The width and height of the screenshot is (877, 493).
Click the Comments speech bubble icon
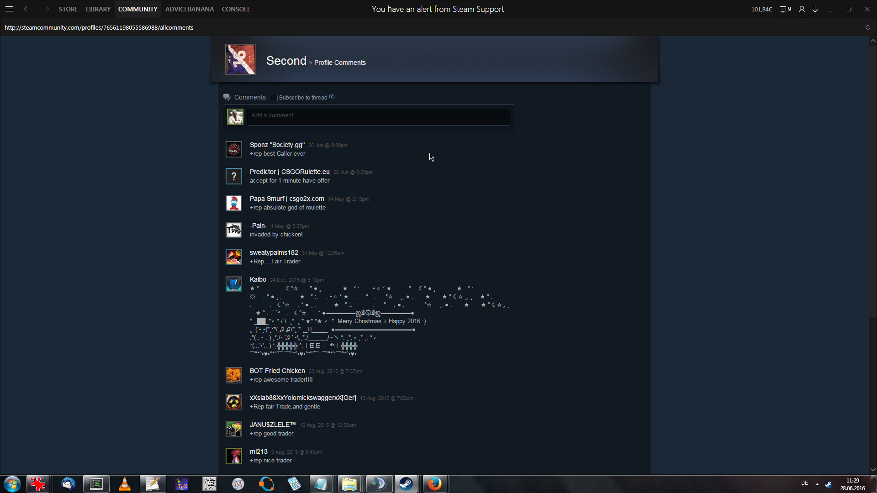point(227,97)
